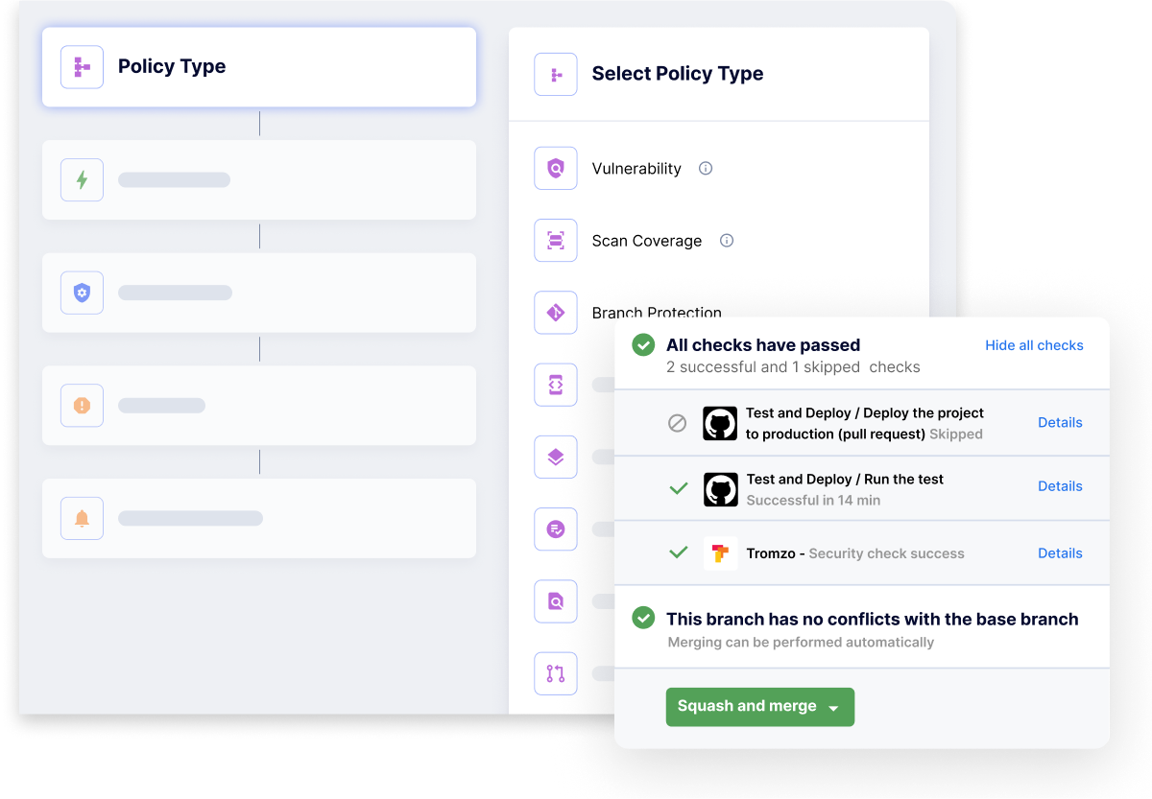Select the orange notification bell icon
The width and height of the screenshot is (1152, 799).
82,518
